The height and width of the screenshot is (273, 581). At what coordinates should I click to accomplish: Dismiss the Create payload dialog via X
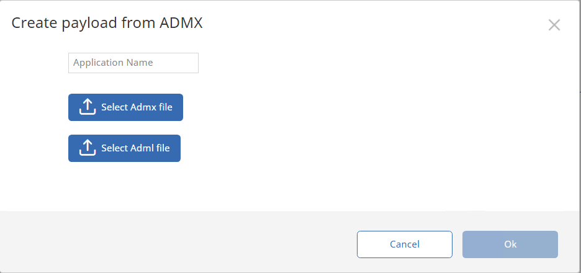554,25
